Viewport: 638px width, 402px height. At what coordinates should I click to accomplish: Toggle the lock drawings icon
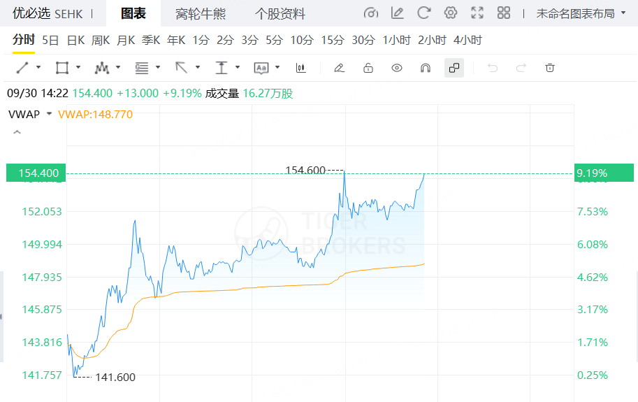coord(368,68)
